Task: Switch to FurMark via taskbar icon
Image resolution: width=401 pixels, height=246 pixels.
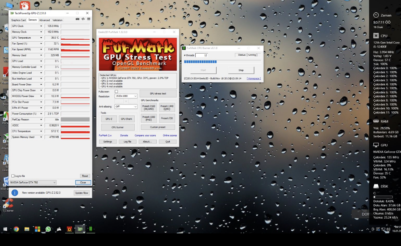Action: (x=69, y=229)
